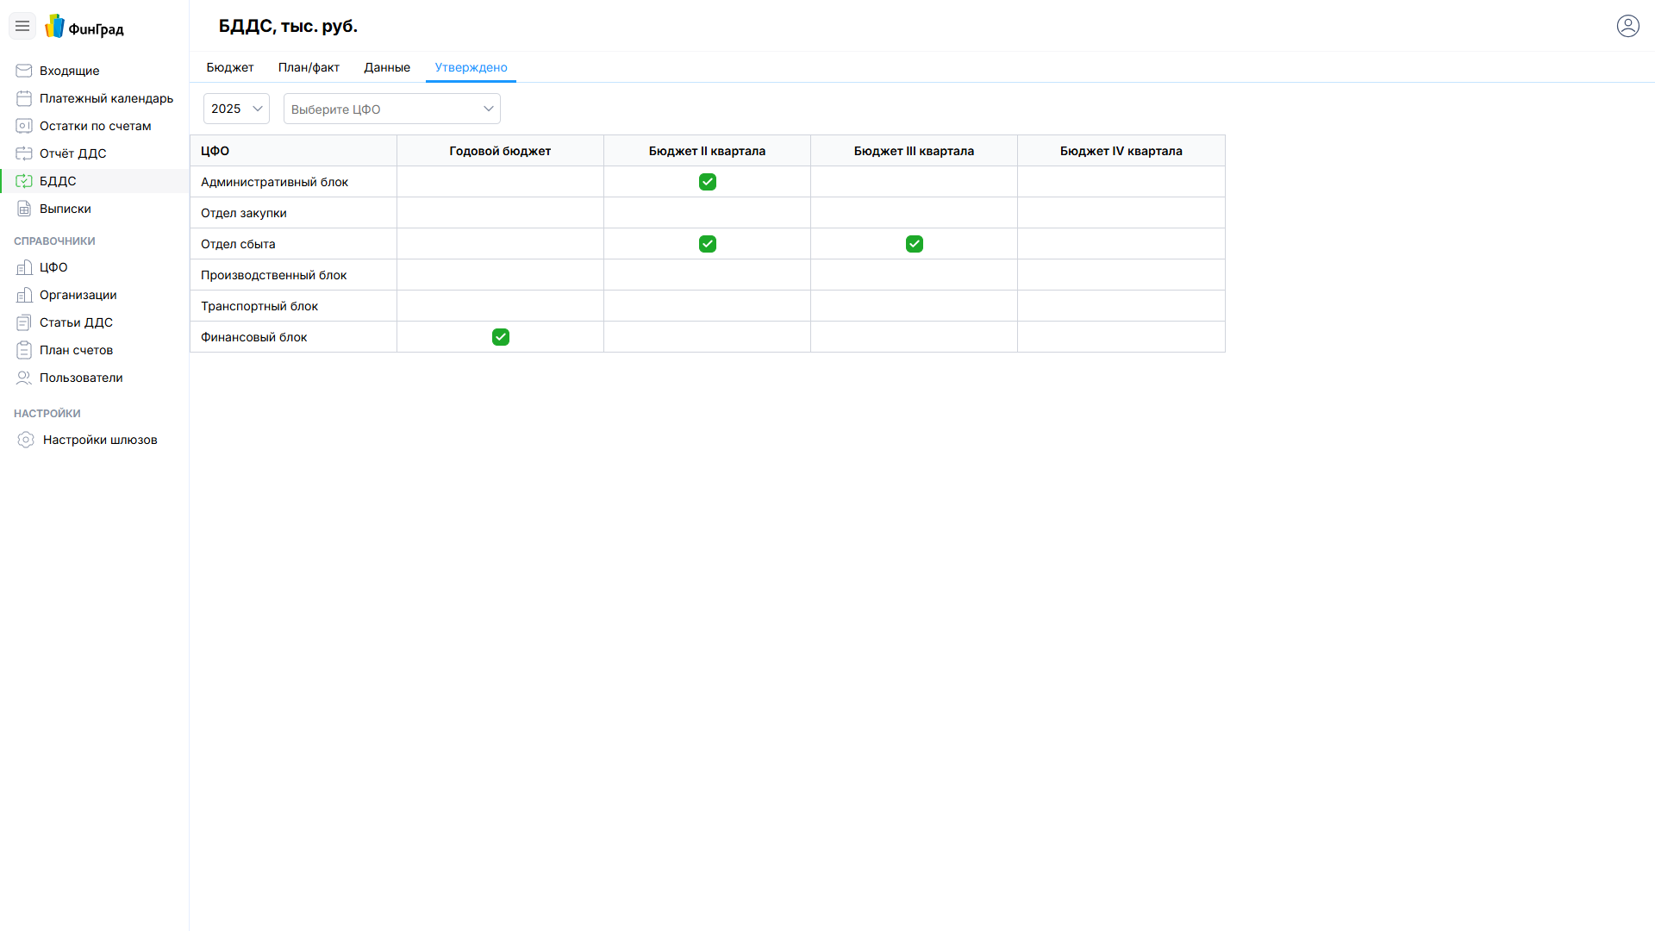
Task: Expand the Выберите ЦФО dropdown
Action: pos(391,109)
